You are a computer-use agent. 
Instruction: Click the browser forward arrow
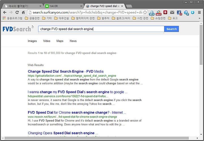coord(11,12)
